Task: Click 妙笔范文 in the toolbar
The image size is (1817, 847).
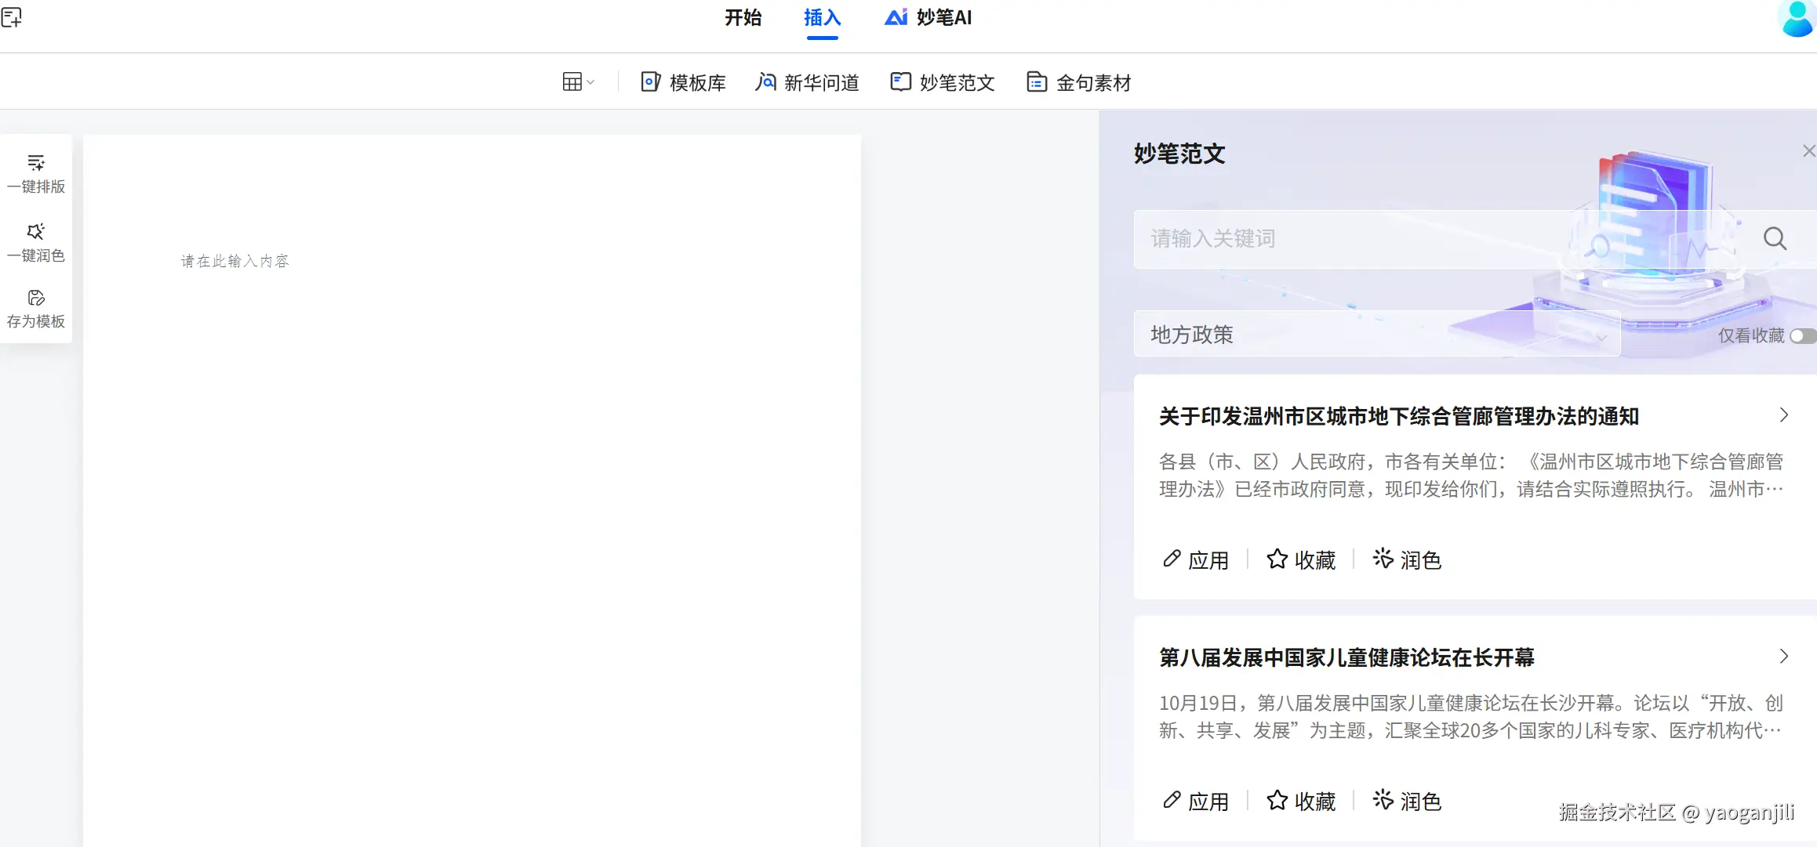Action: click(943, 82)
